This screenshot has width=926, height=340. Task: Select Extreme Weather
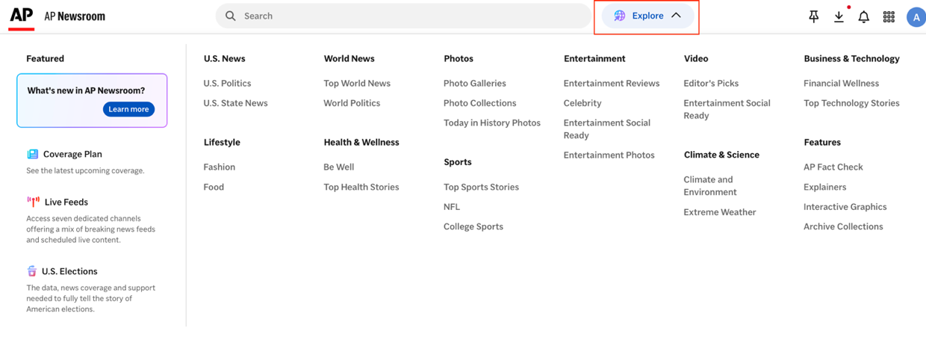[x=720, y=212]
